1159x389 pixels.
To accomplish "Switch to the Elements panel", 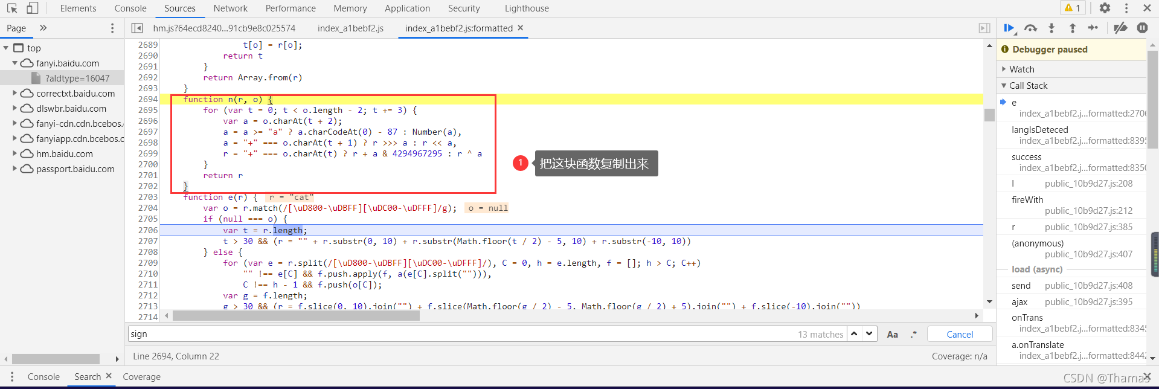I will pos(78,8).
